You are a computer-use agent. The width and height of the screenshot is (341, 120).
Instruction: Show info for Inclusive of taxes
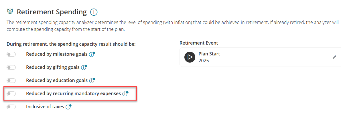click(68, 107)
